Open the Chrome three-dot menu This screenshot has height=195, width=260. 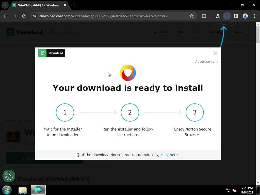coord(254,16)
